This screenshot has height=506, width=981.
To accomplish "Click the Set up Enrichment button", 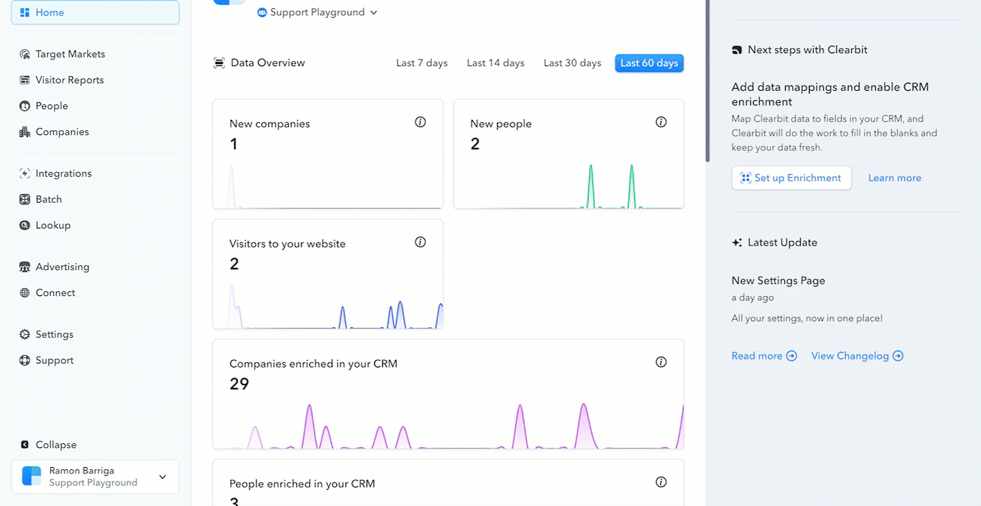I will pos(791,178).
